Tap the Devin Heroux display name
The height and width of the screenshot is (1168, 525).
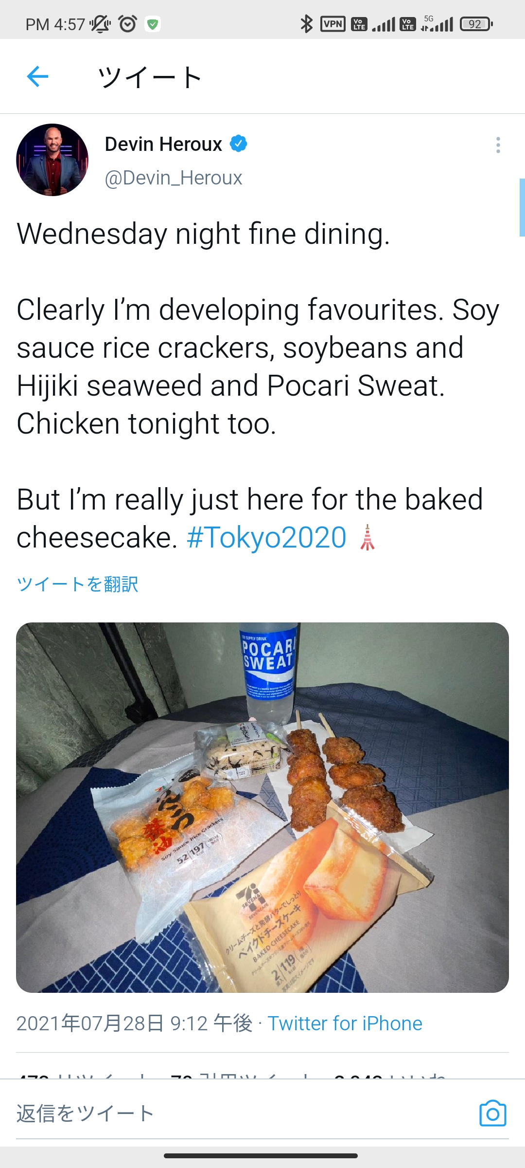pyautogui.click(x=163, y=144)
